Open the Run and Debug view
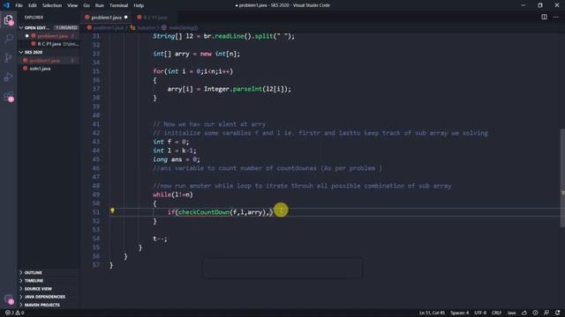The image size is (565, 317). [8, 77]
